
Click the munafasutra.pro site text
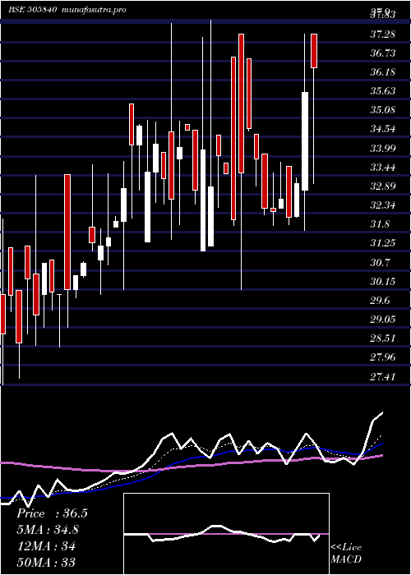[x=95, y=10]
